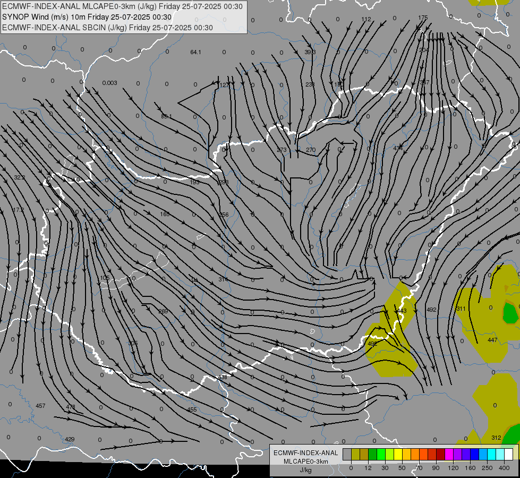Screen dimensions: 520x478
Task: Click the legend scale label 50
Action: [402, 468]
